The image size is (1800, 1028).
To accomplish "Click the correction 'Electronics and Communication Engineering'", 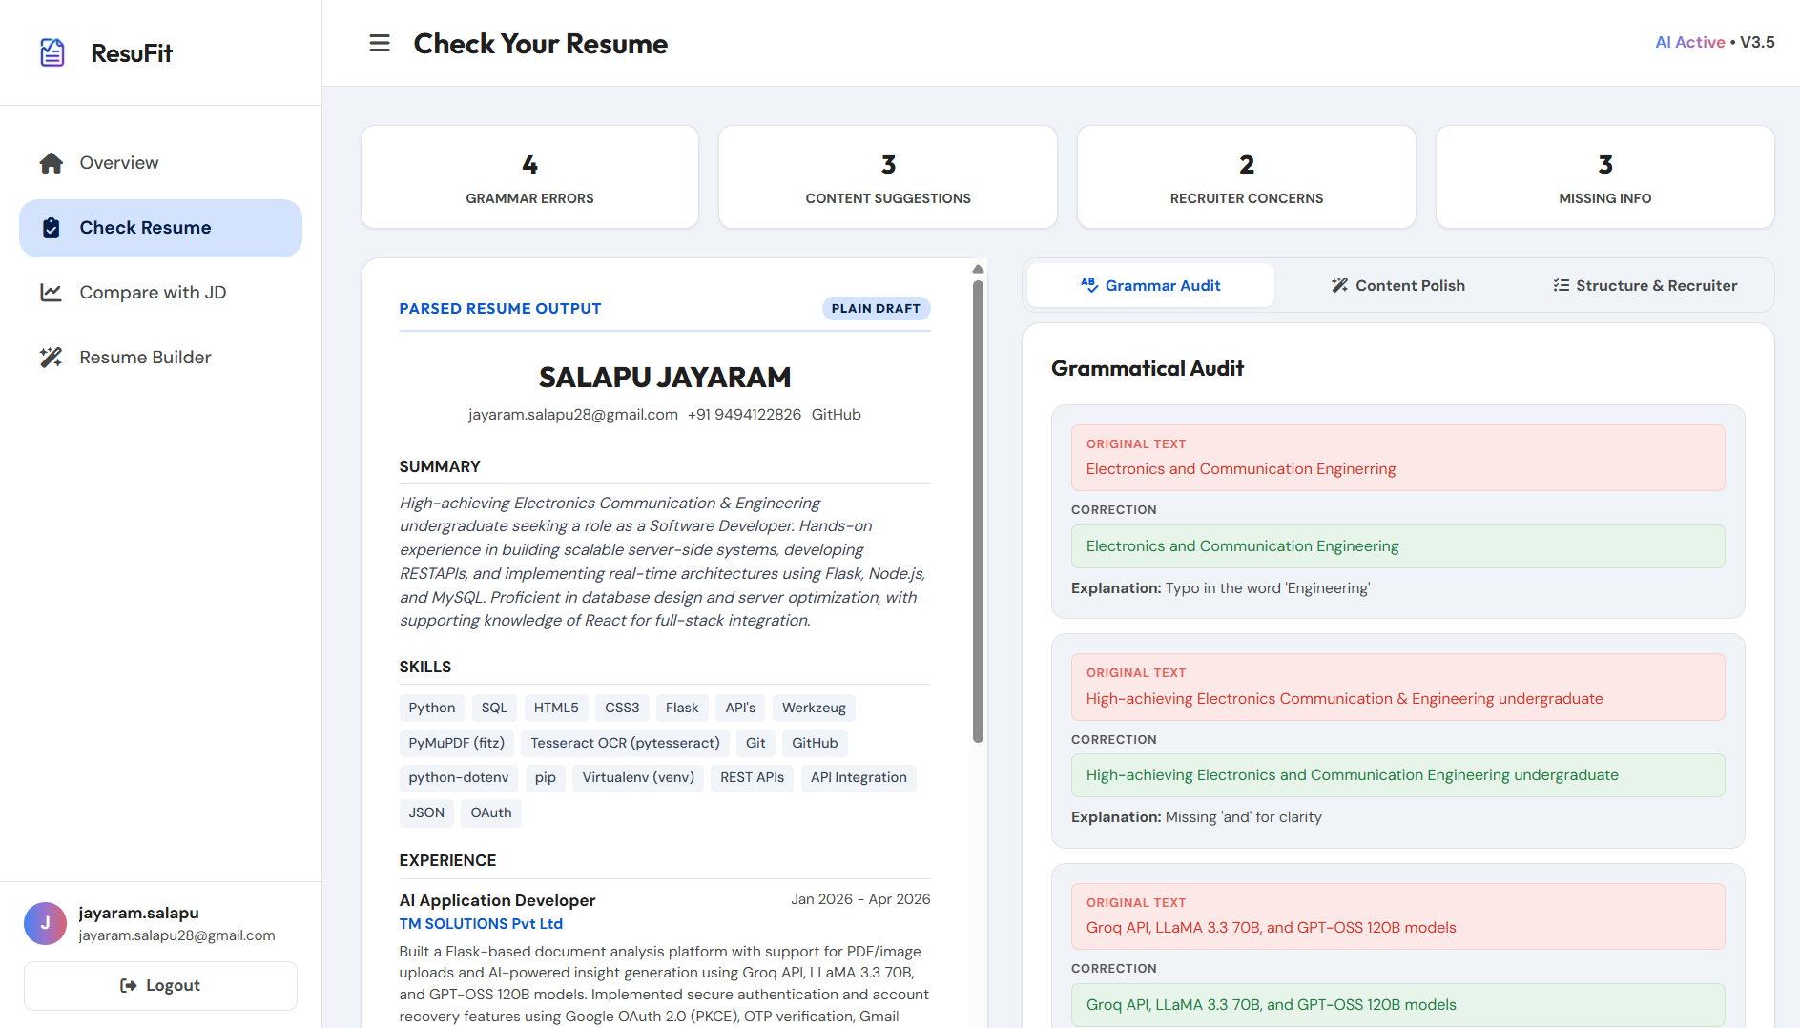I will pyautogui.click(x=1242, y=546).
